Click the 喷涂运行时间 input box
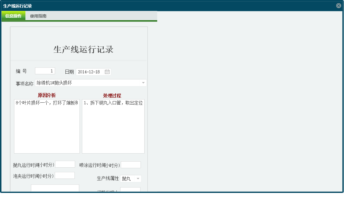This screenshot has width=344, height=216. click(131, 164)
